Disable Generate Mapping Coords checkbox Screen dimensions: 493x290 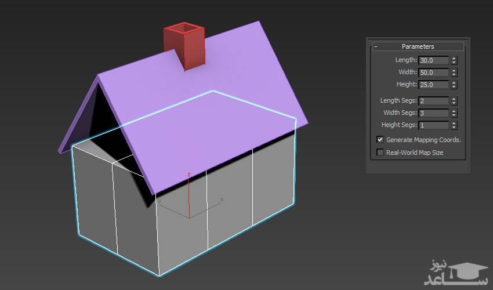(380, 140)
